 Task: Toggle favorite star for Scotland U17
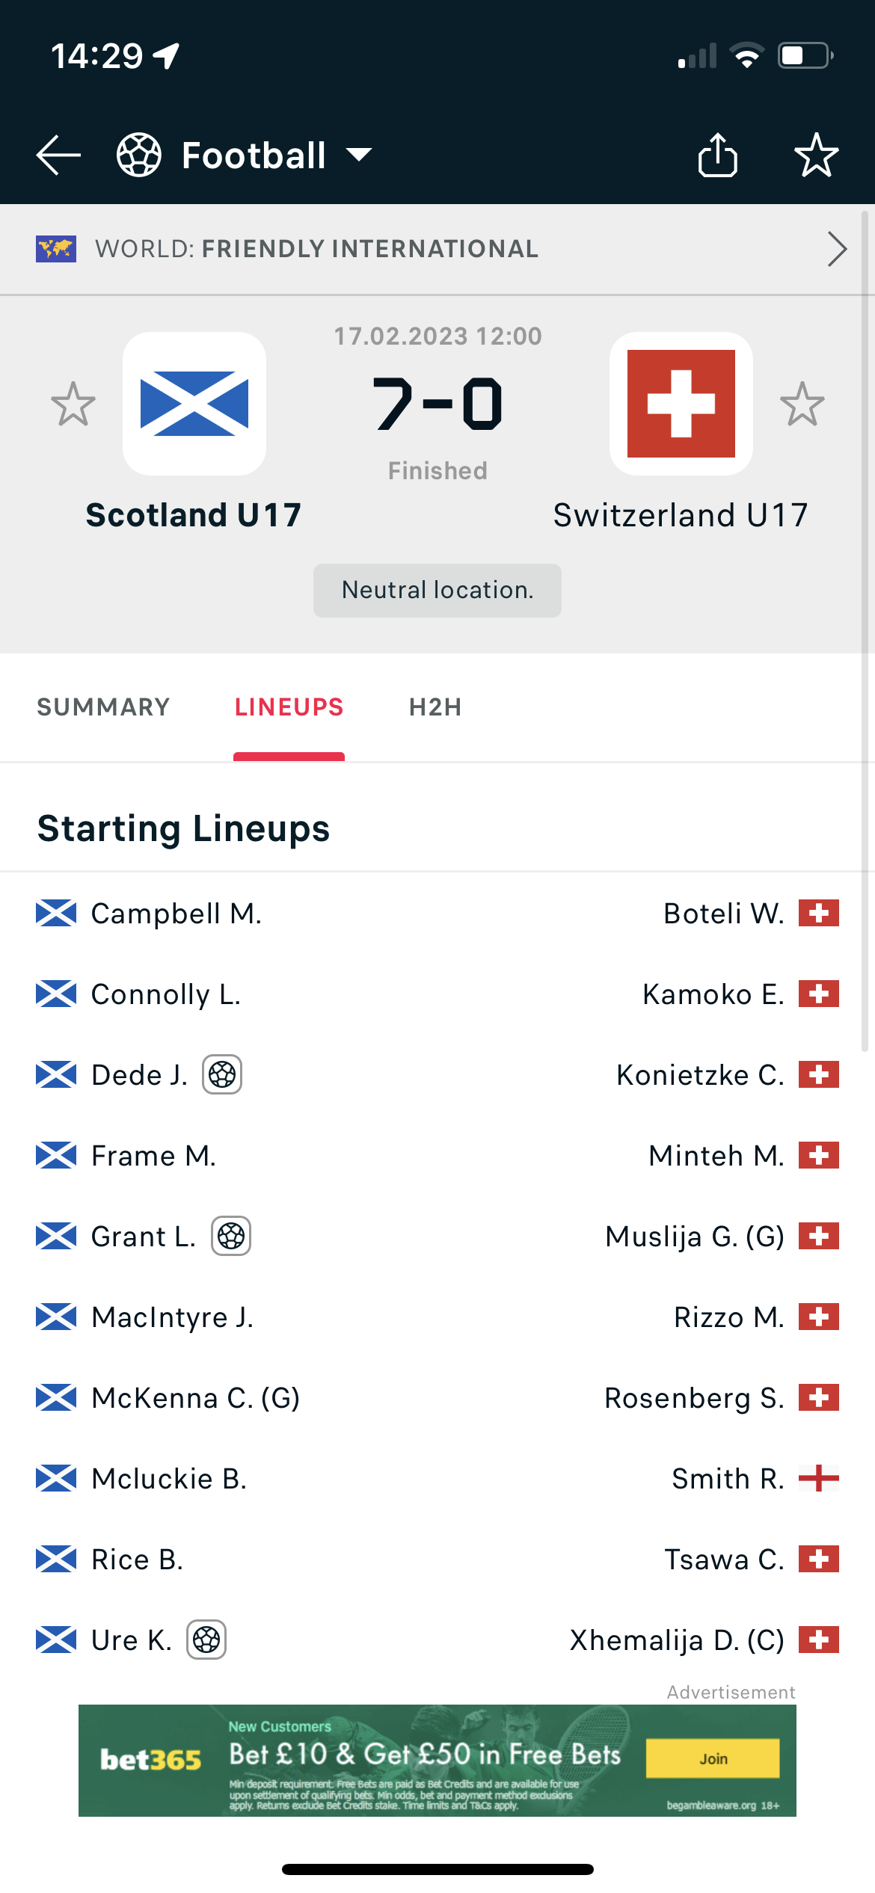[x=73, y=404]
